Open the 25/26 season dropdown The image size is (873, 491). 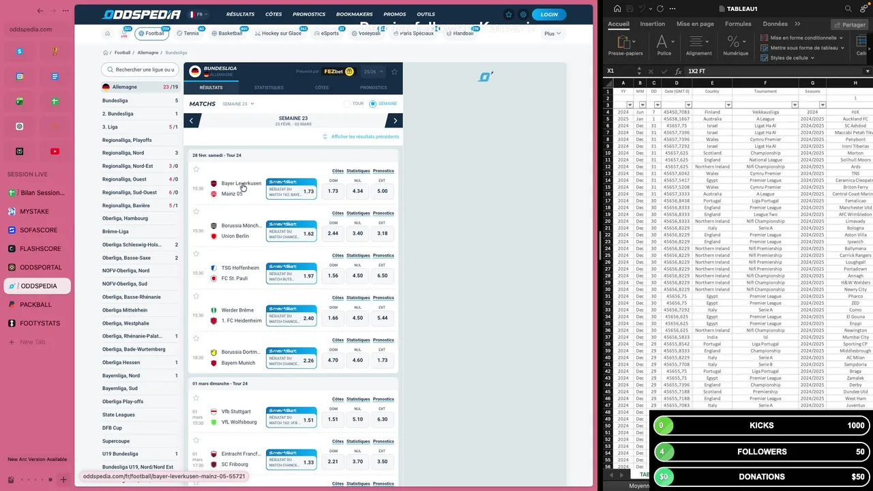(x=374, y=72)
